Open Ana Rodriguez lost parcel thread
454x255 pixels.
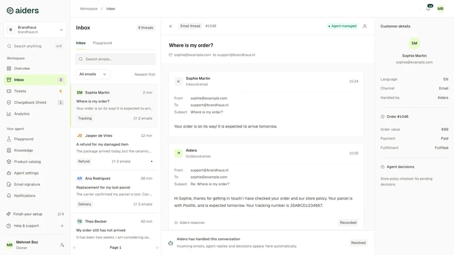(x=115, y=192)
